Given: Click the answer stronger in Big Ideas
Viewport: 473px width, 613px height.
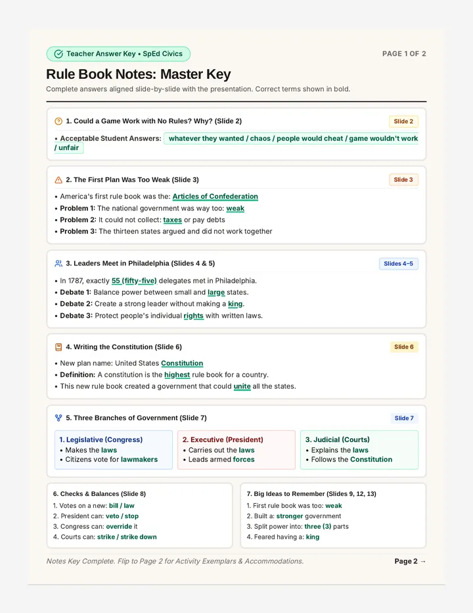Looking at the screenshot, I should pyautogui.click(x=290, y=516).
